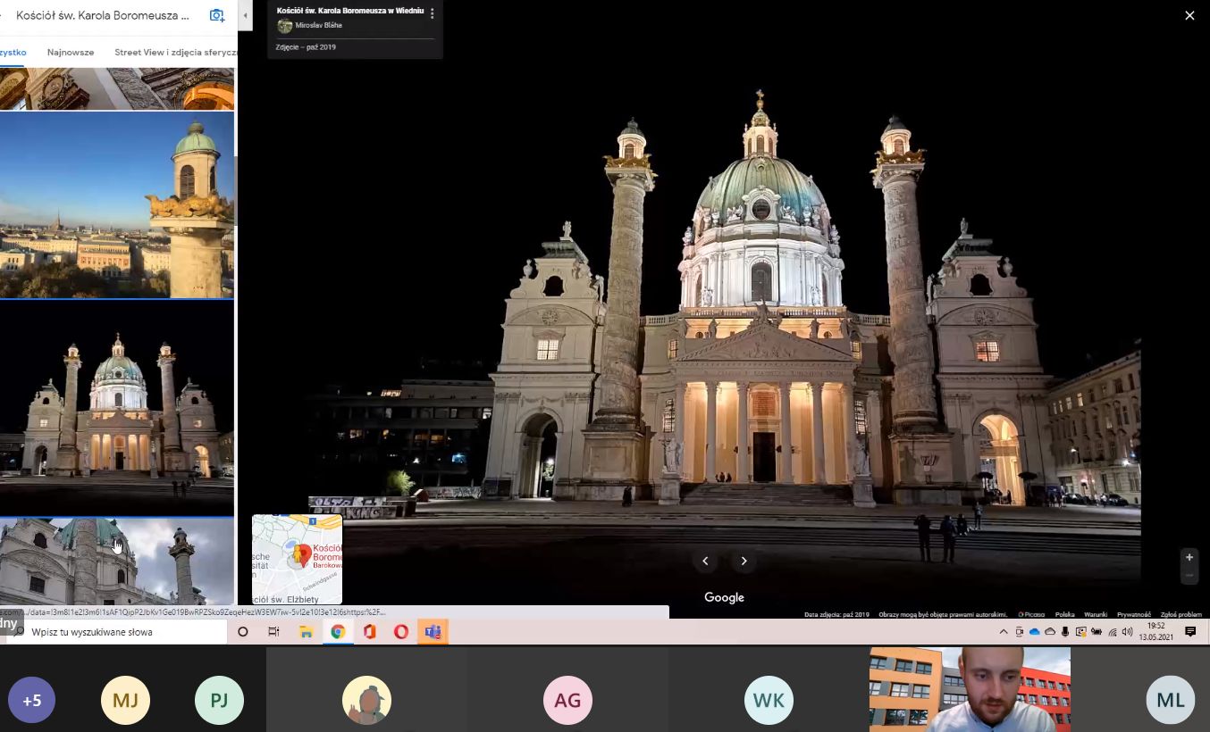Open the Prywatność link

pyautogui.click(x=1133, y=614)
